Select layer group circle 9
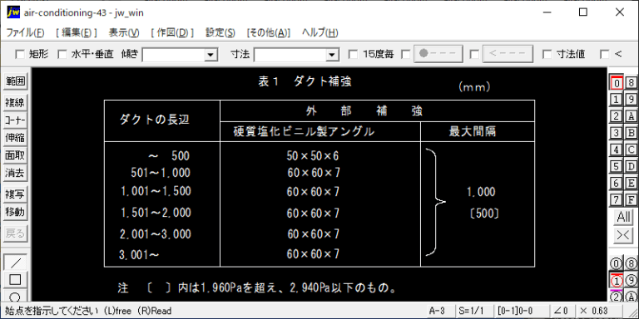Screen dimensions: 639x319 tap(631, 280)
